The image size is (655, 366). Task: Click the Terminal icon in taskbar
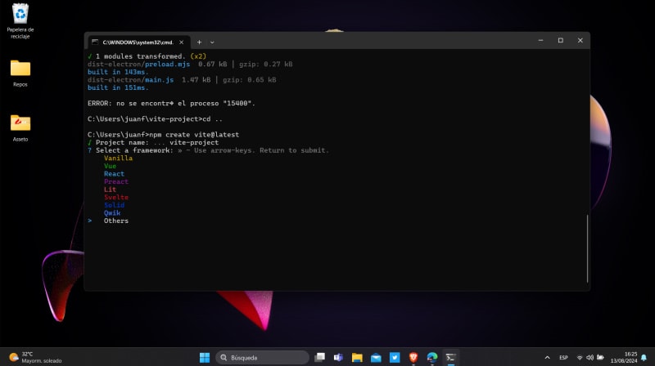[x=451, y=357]
